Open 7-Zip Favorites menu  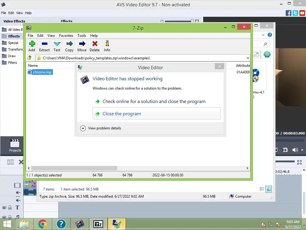pyautogui.click(x=66, y=36)
